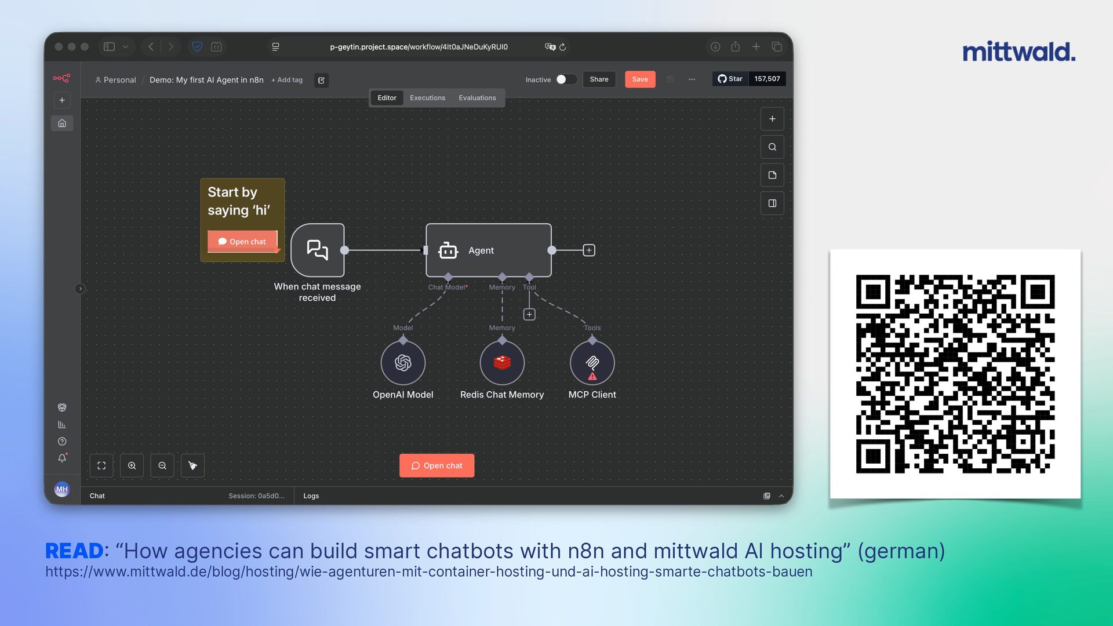This screenshot has height=626, width=1113.
Task: Zoom in on the workflow canvas
Action: tap(132, 465)
